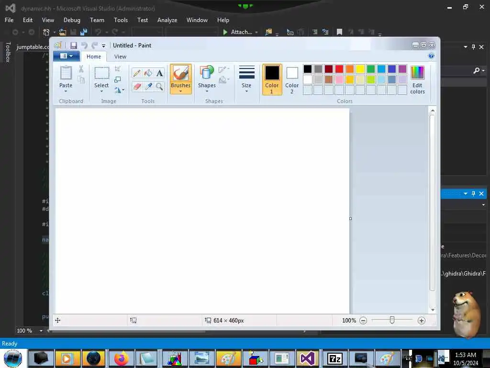Open Visual Studio Analyze menu
The height and width of the screenshot is (368, 490).
(x=167, y=20)
